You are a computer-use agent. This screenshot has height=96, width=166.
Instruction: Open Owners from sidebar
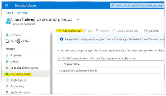tap(14, 62)
